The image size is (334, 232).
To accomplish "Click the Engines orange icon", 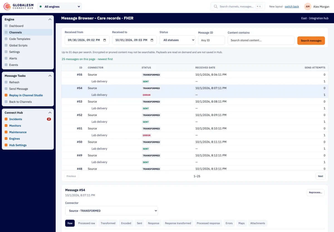I will (x=6, y=139).
